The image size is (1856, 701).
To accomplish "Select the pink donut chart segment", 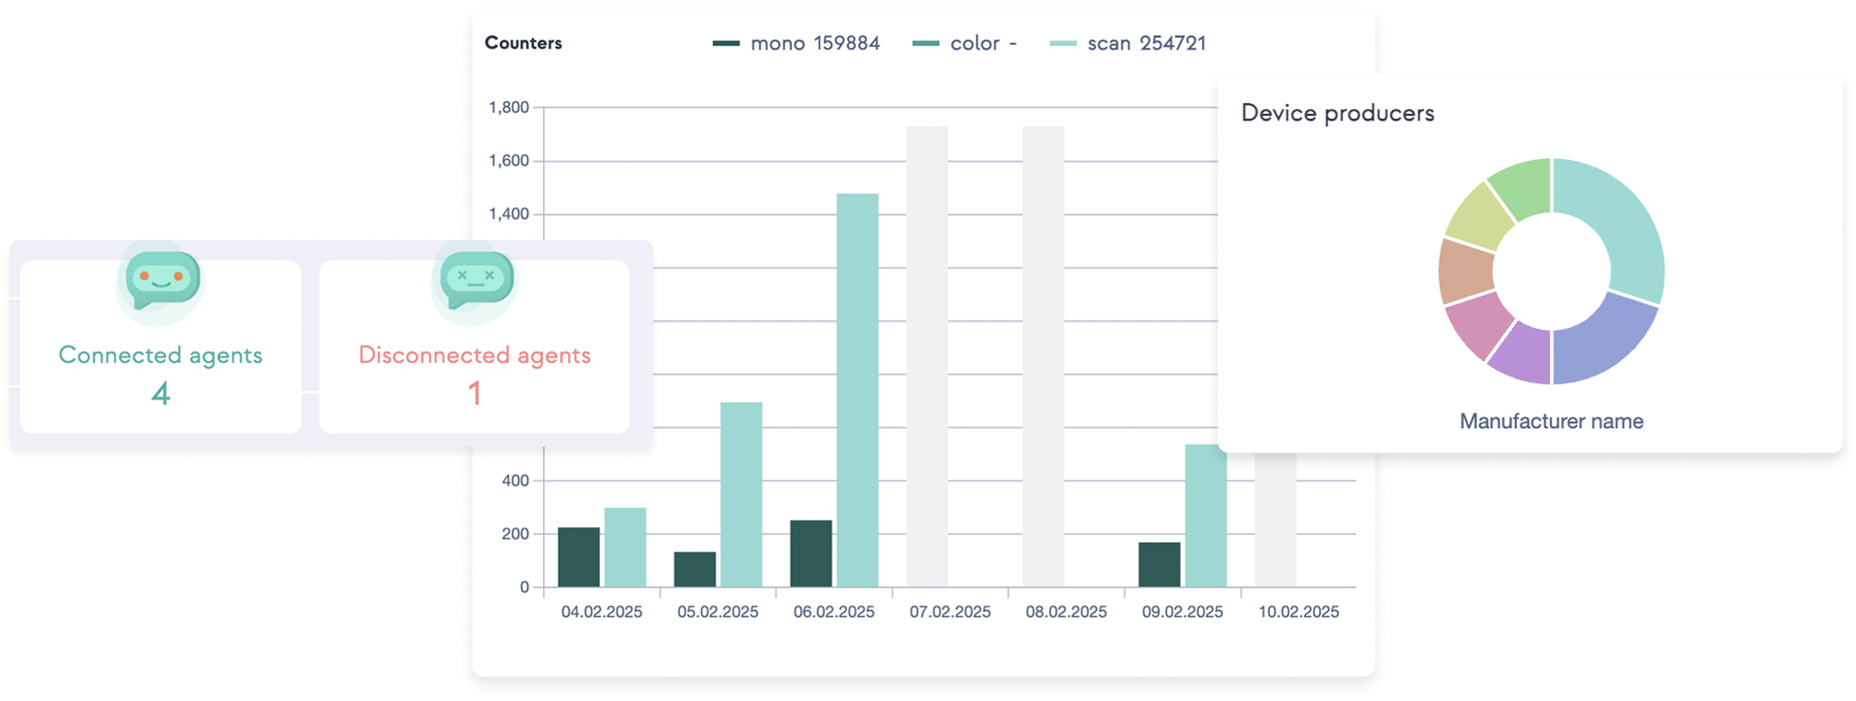I will [x=1477, y=326].
